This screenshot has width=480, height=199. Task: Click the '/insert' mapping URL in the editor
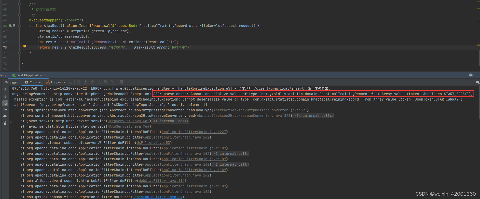point(72,20)
